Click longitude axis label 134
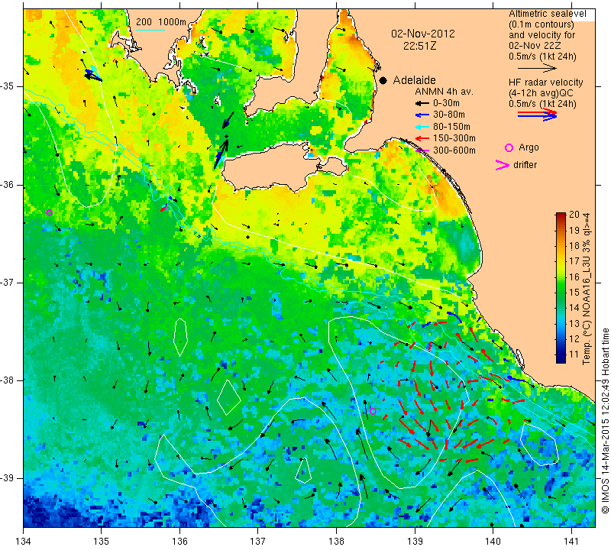This screenshot has width=611, height=550. click(24, 541)
